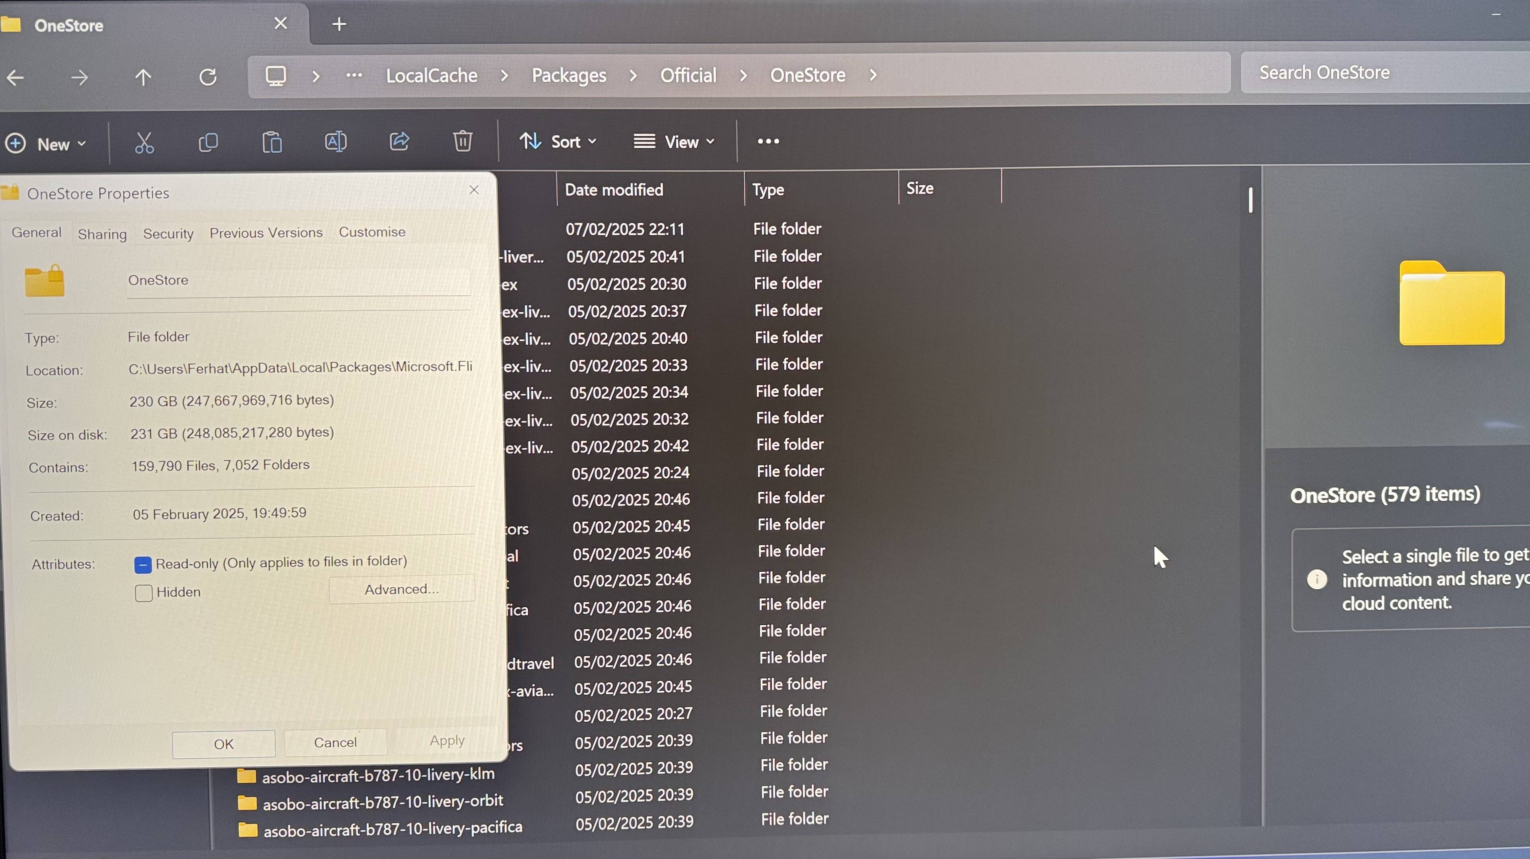Enable the Hidden attribute checkbox

[x=144, y=593]
